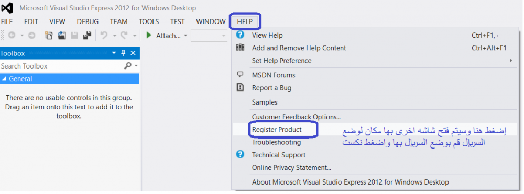Click the green Attach start icon
The height and width of the screenshot is (194, 524).
[149, 36]
